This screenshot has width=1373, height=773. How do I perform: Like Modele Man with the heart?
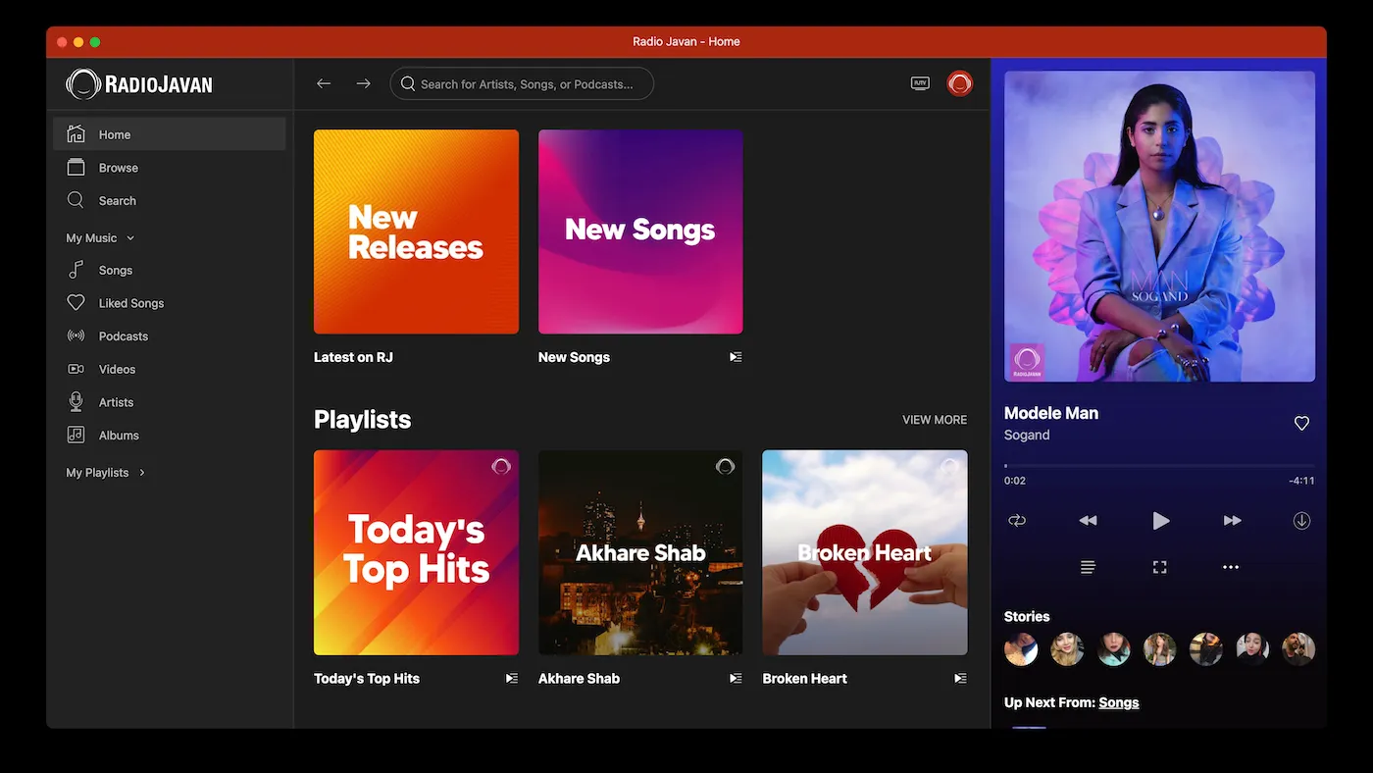[1301, 423]
